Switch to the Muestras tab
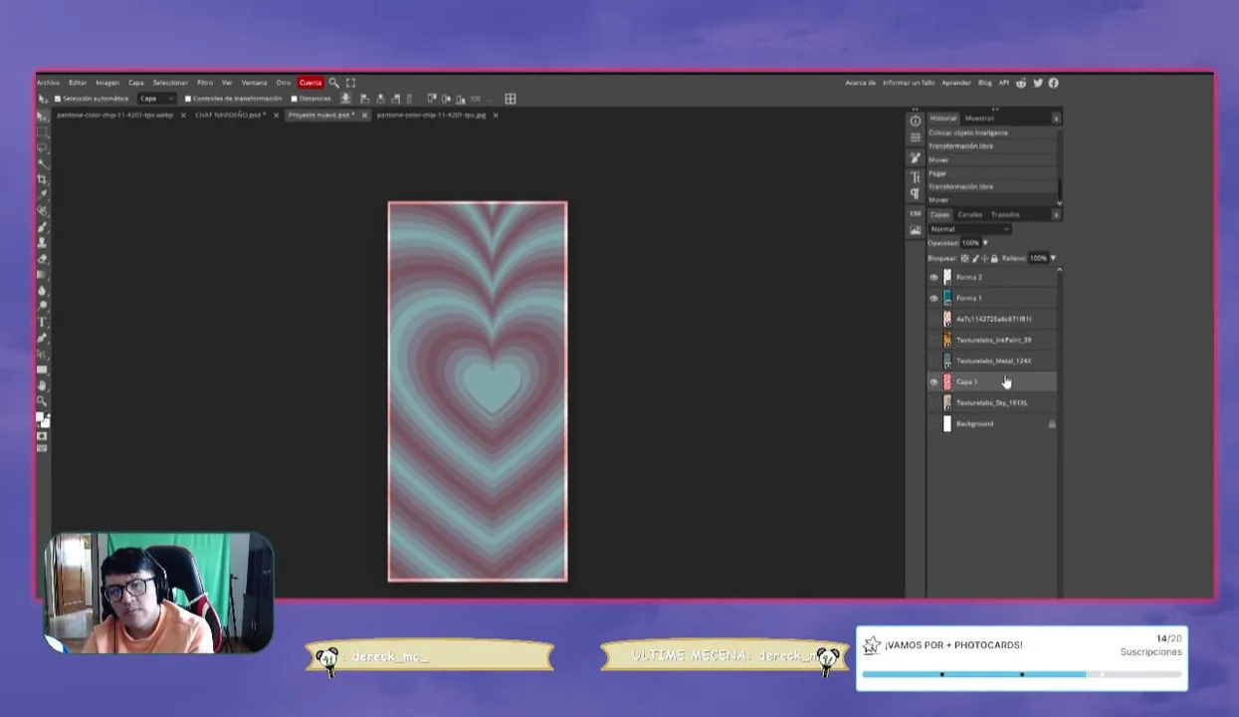Screen dimensions: 1239x717 pos(979,119)
